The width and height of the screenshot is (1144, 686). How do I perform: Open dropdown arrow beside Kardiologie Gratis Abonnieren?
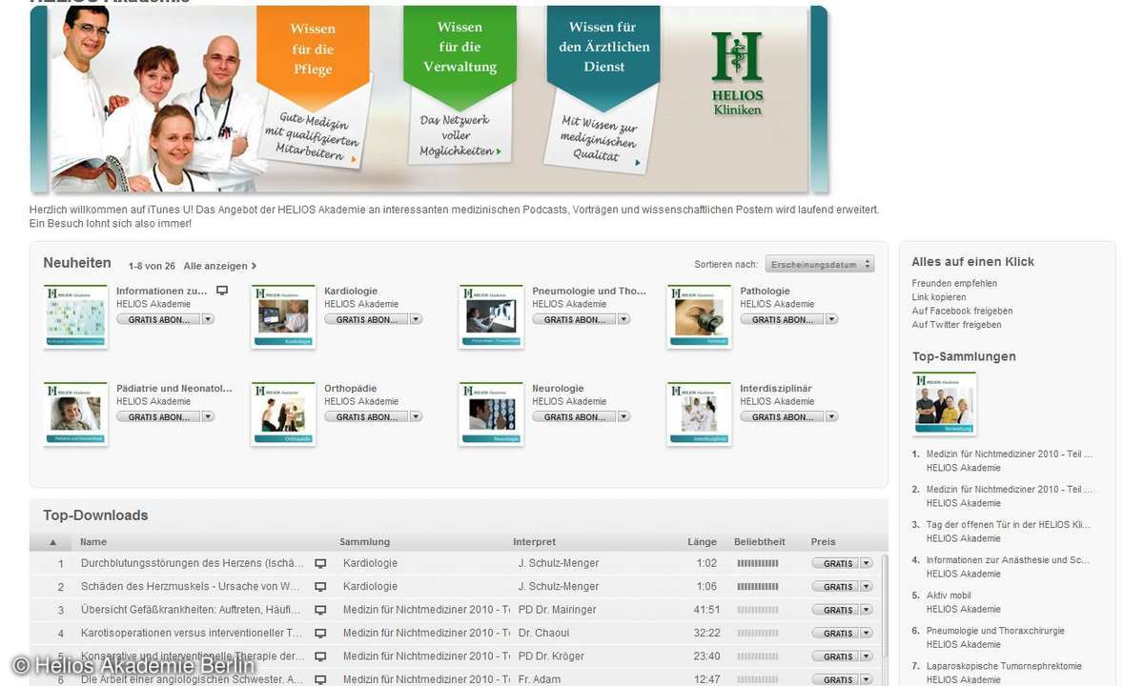pyautogui.click(x=416, y=319)
